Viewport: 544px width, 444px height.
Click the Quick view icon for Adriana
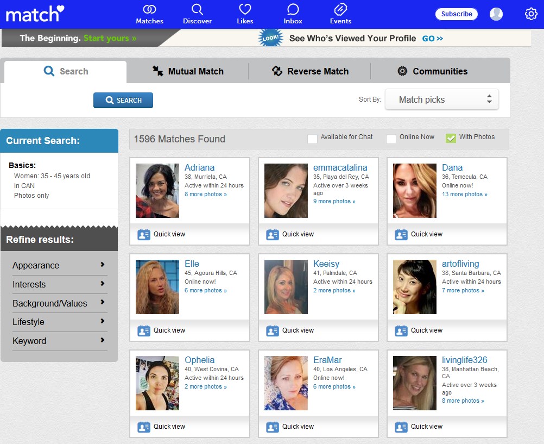(144, 235)
